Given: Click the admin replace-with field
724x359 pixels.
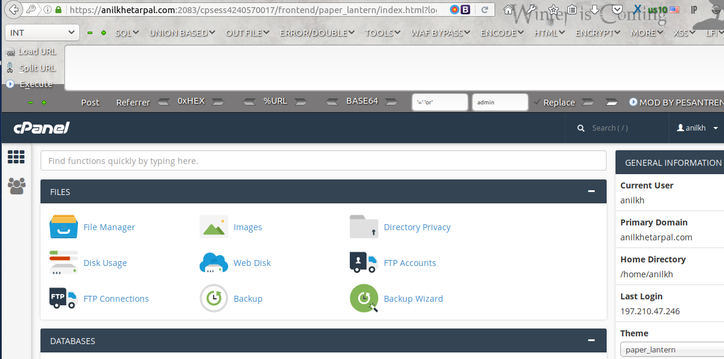Looking at the screenshot, I should point(500,102).
